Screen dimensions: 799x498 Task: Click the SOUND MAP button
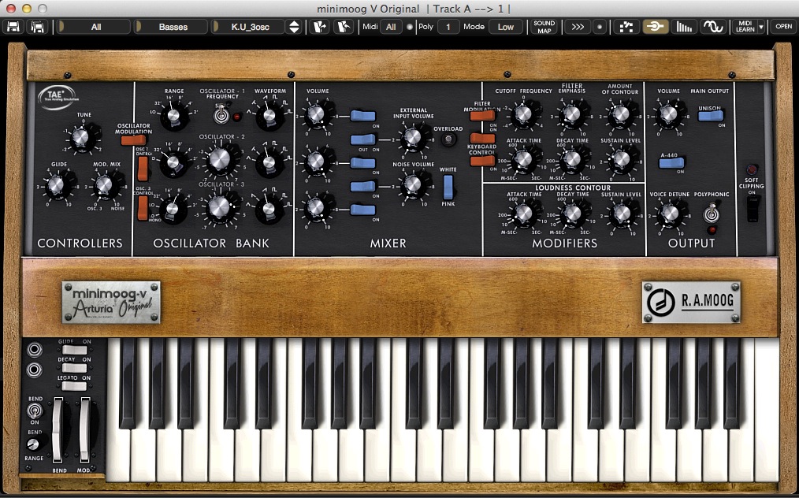pyautogui.click(x=544, y=27)
